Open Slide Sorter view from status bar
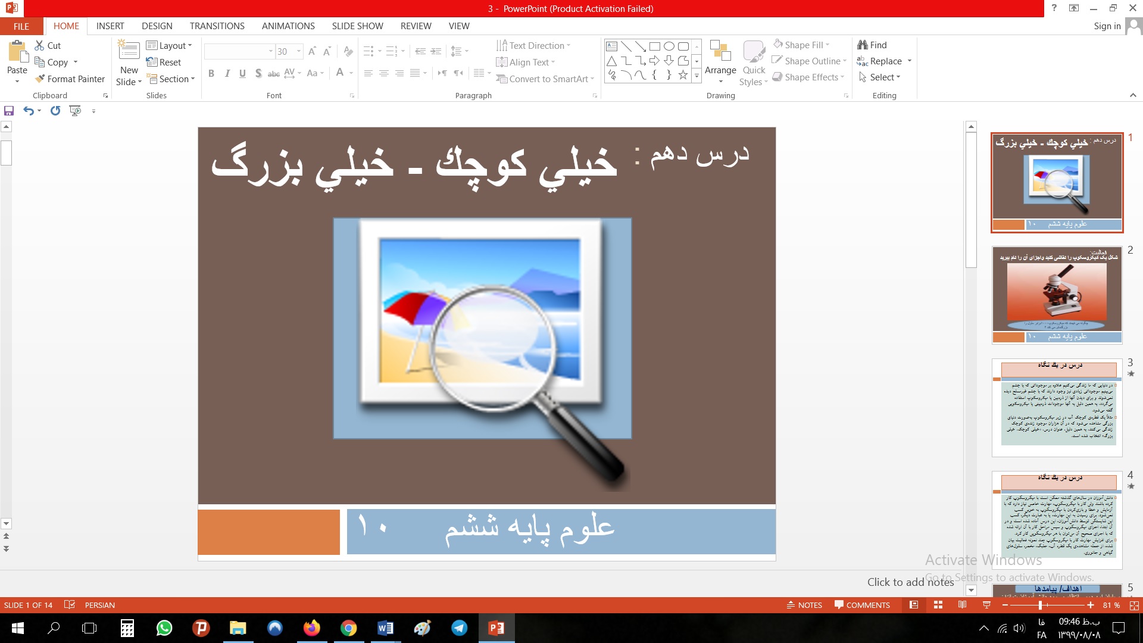1143x643 pixels. (938, 605)
